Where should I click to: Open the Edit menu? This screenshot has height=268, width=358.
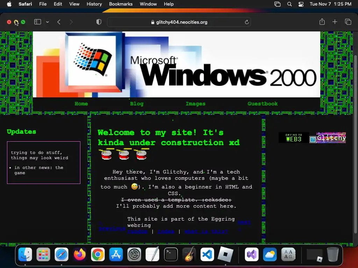tap(58, 4)
